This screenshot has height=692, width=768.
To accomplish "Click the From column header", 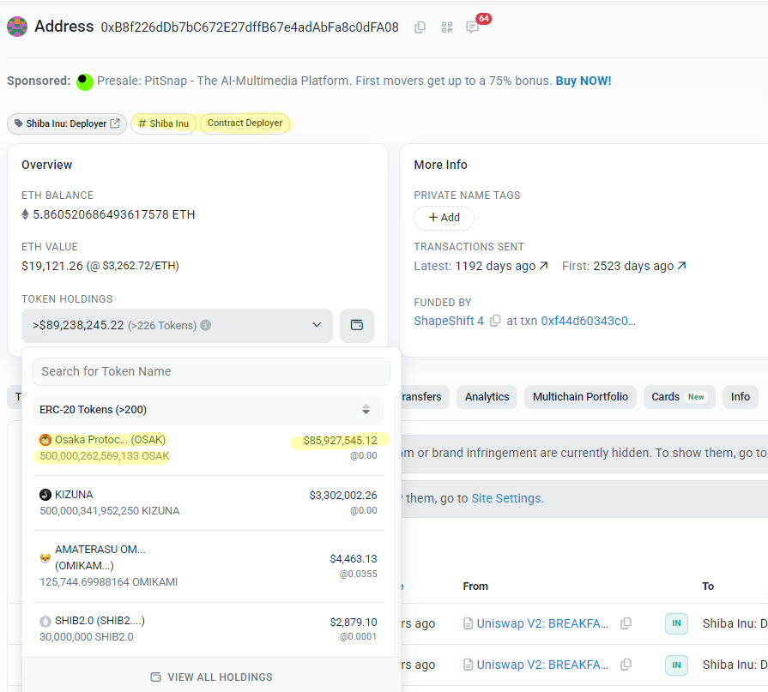I will click(x=475, y=587).
